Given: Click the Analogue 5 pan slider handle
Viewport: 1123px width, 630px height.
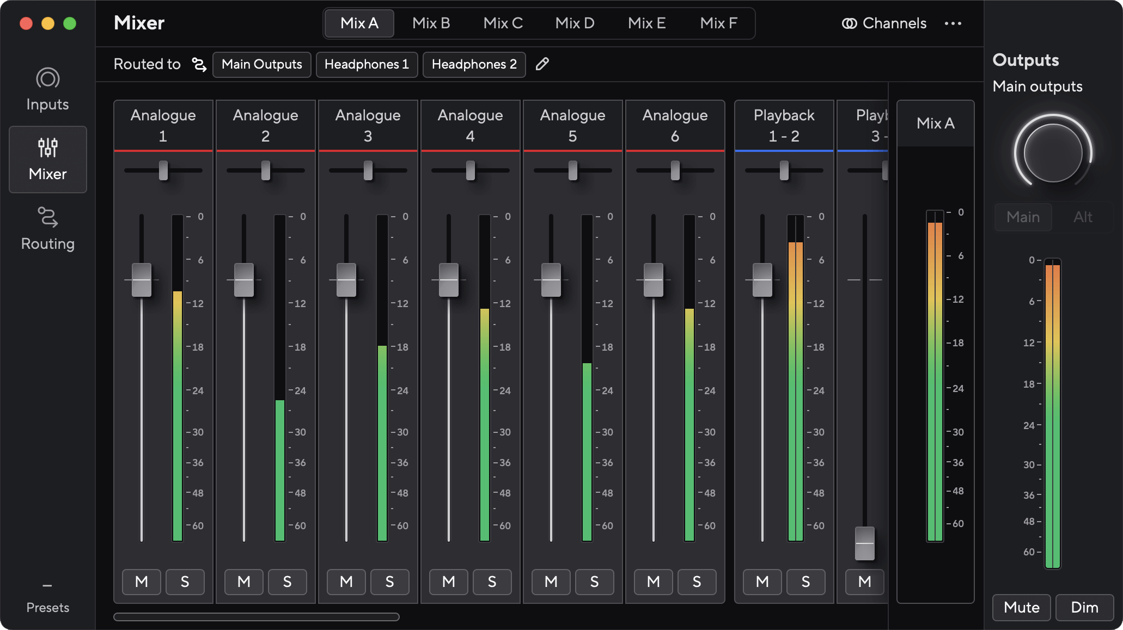Looking at the screenshot, I should [x=573, y=170].
